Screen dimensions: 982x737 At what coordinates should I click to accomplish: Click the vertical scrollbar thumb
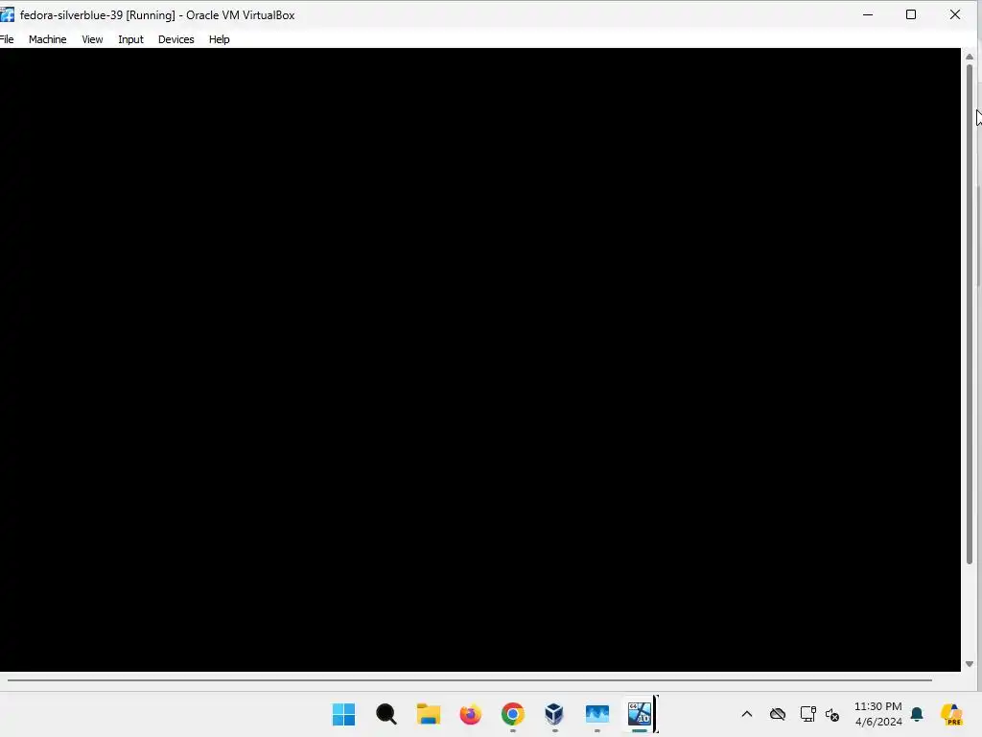pyautogui.click(x=970, y=314)
